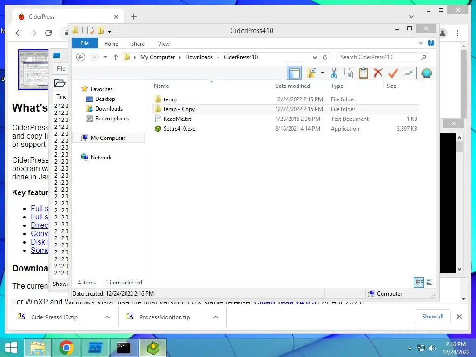
Task: Click Favorites in the navigation pane
Action: (x=101, y=89)
